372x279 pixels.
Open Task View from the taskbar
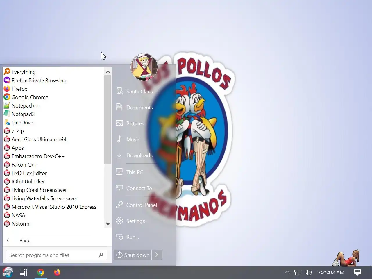24,272
